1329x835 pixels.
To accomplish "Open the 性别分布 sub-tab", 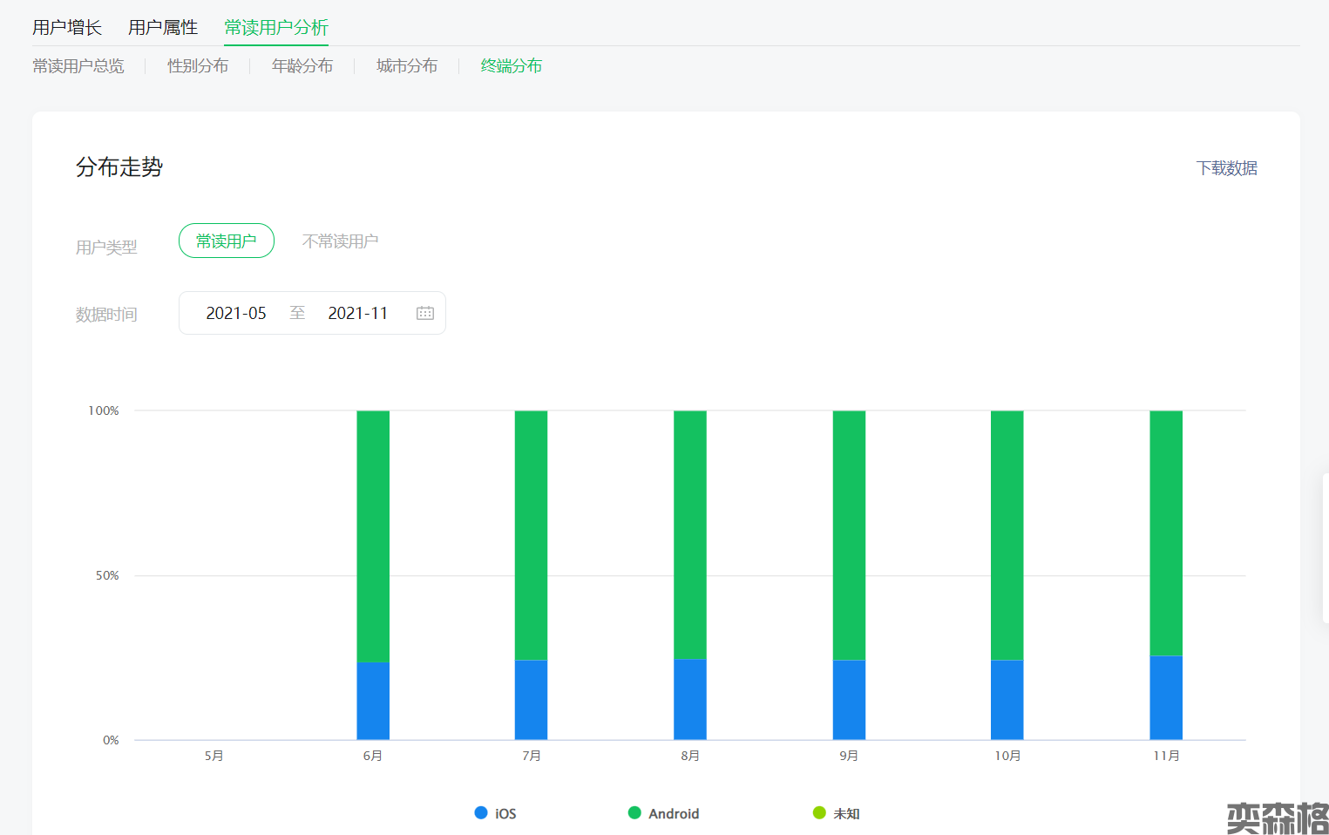I will pyautogui.click(x=198, y=66).
